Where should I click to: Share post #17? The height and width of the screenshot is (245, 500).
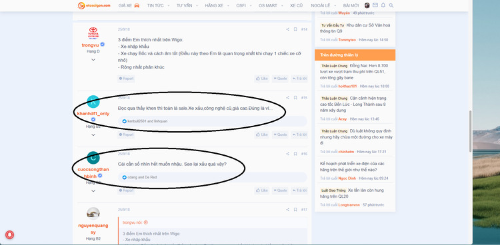tap(287, 210)
